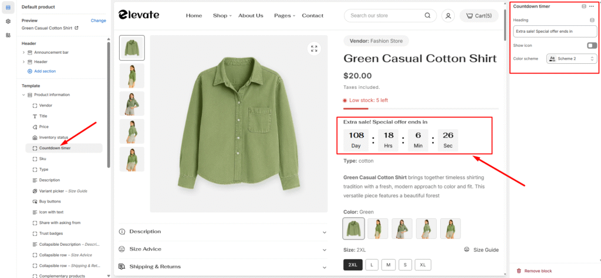Viewport: 601px width, 278px height.
Task: Click the database icon in Countdown timer header
Action: coord(584,6)
